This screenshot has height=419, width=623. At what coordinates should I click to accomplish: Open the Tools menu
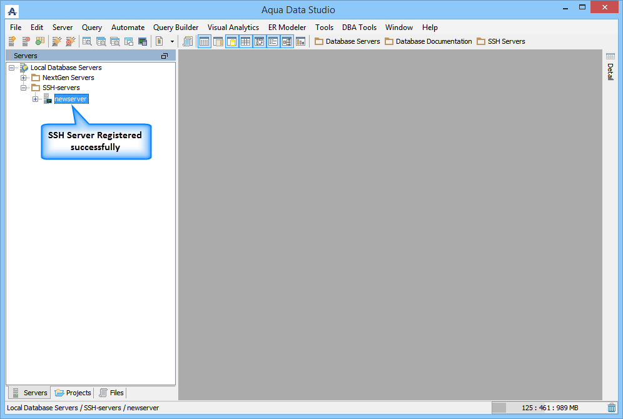324,28
